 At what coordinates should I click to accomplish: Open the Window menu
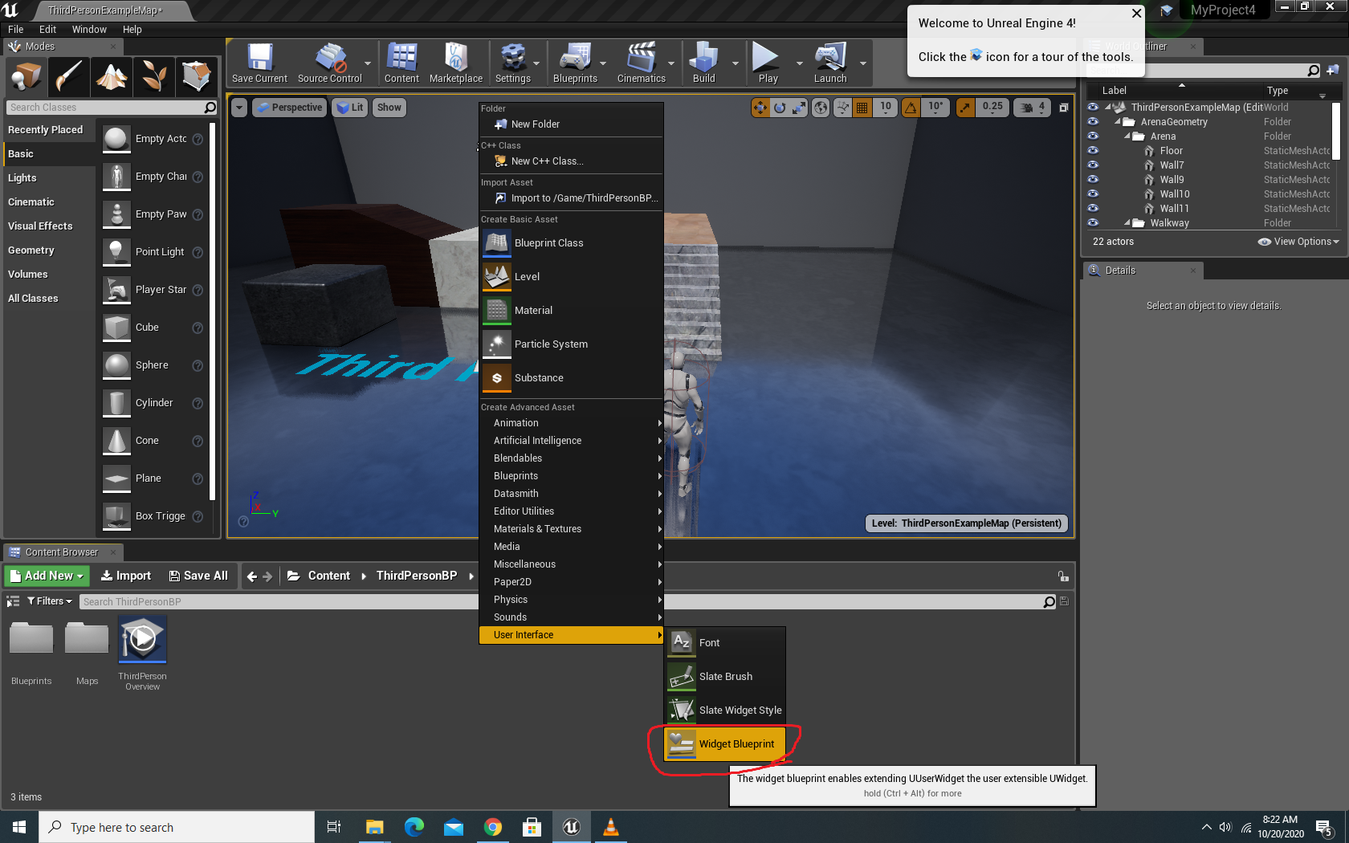pyautogui.click(x=89, y=29)
